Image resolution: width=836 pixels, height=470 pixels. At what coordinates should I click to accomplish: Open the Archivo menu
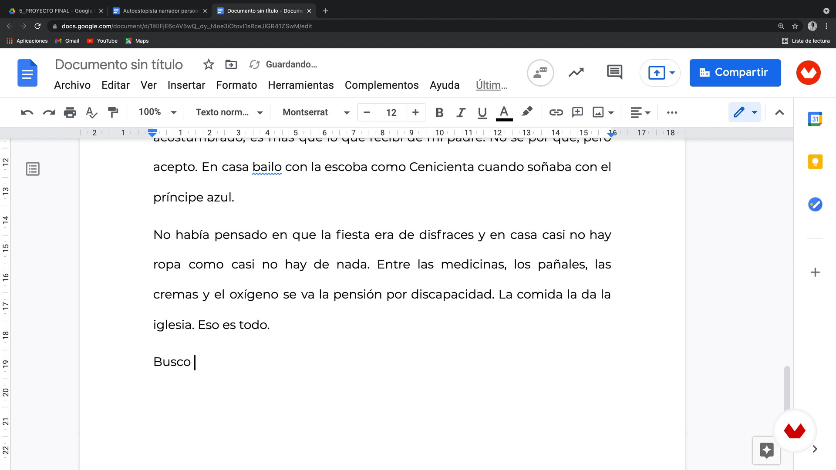(x=72, y=85)
